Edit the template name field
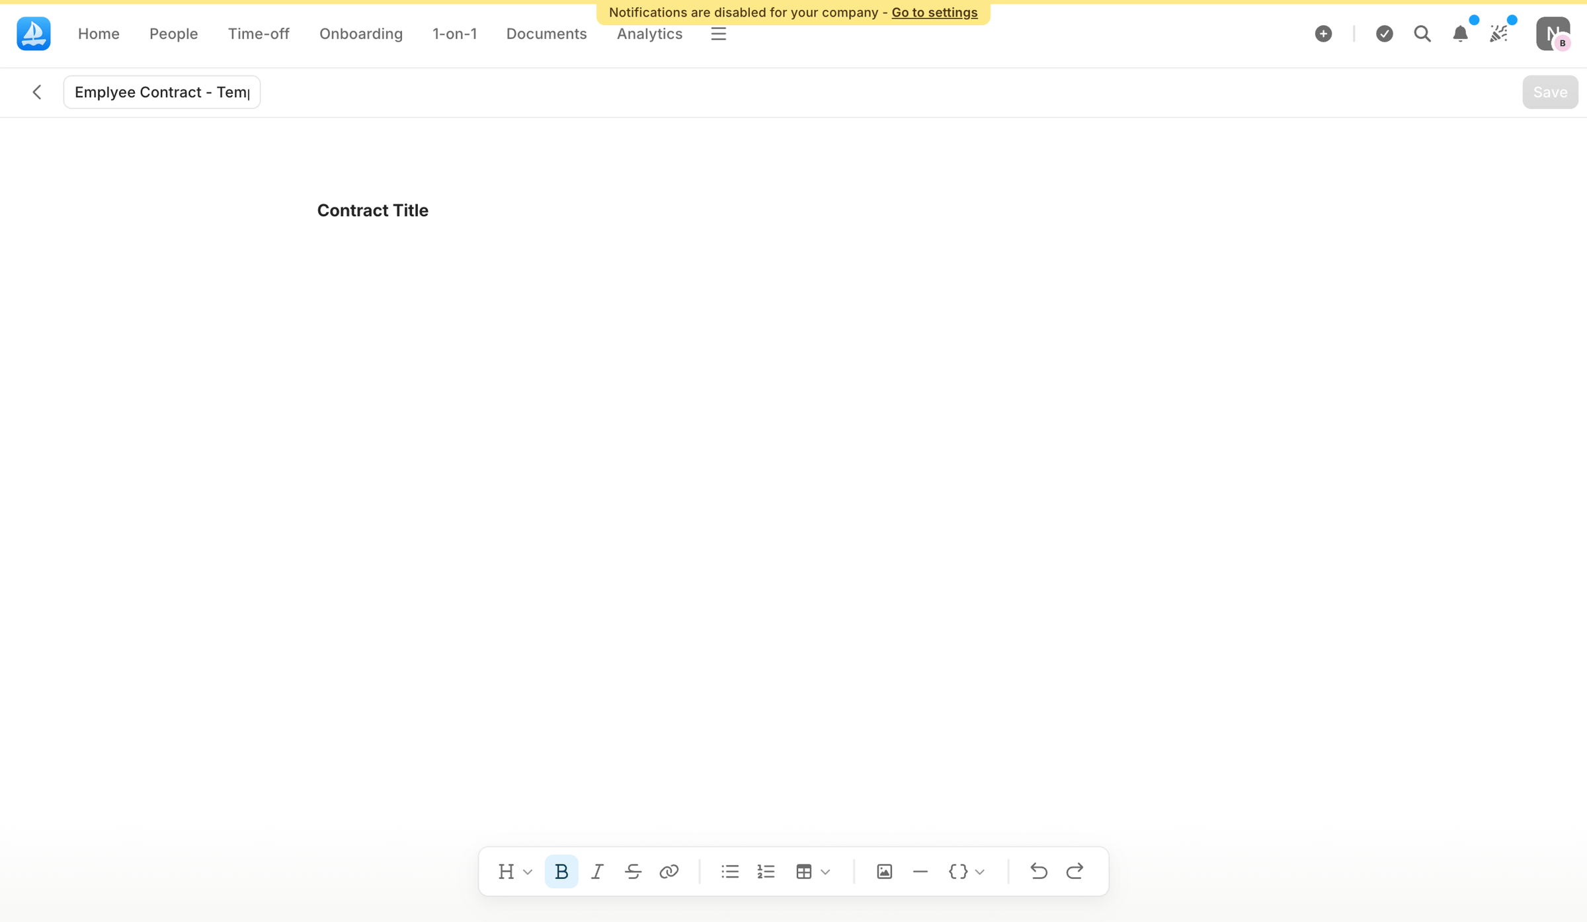 pos(162,92)
